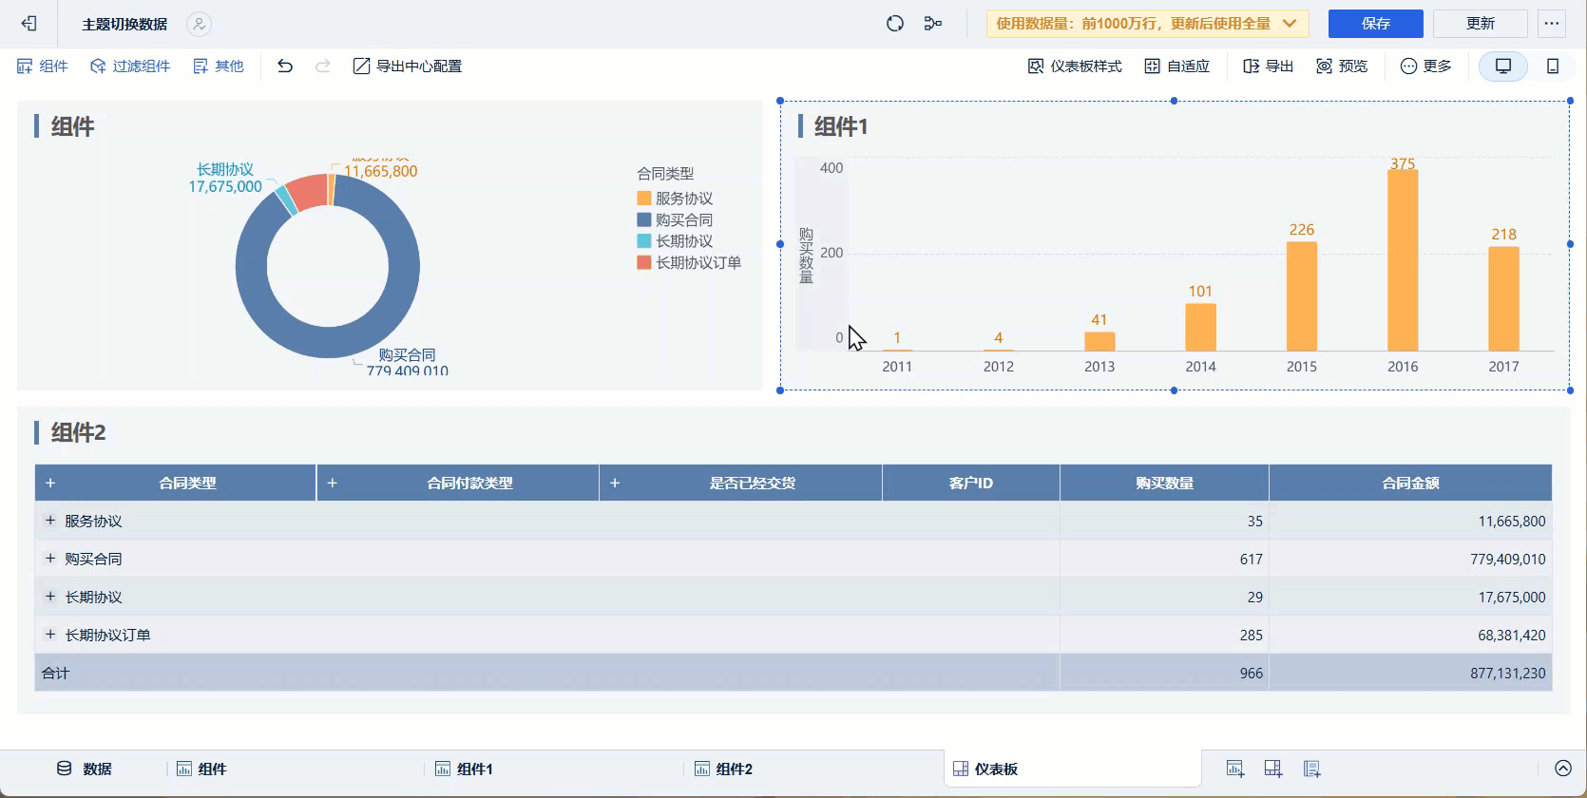
Task: Switch to the 组件2 bottom tab
Action: click(723, 769)
